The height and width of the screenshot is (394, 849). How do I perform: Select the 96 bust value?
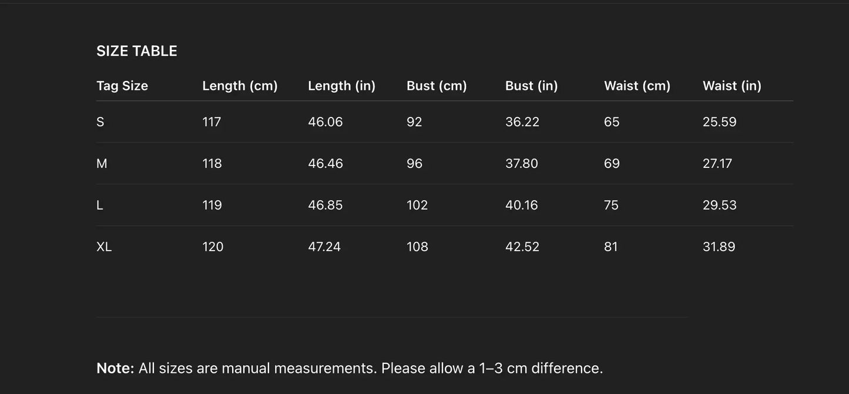tap(414, 164)
